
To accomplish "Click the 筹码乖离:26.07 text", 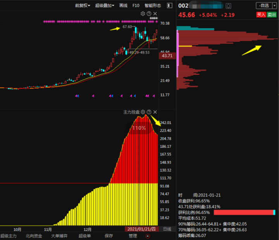I will [x=192, y=235].
